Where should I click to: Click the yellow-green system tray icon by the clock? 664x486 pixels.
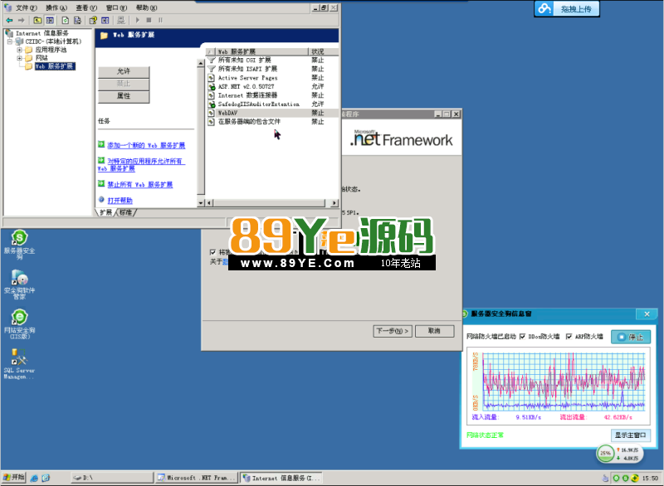coord(634,478)
